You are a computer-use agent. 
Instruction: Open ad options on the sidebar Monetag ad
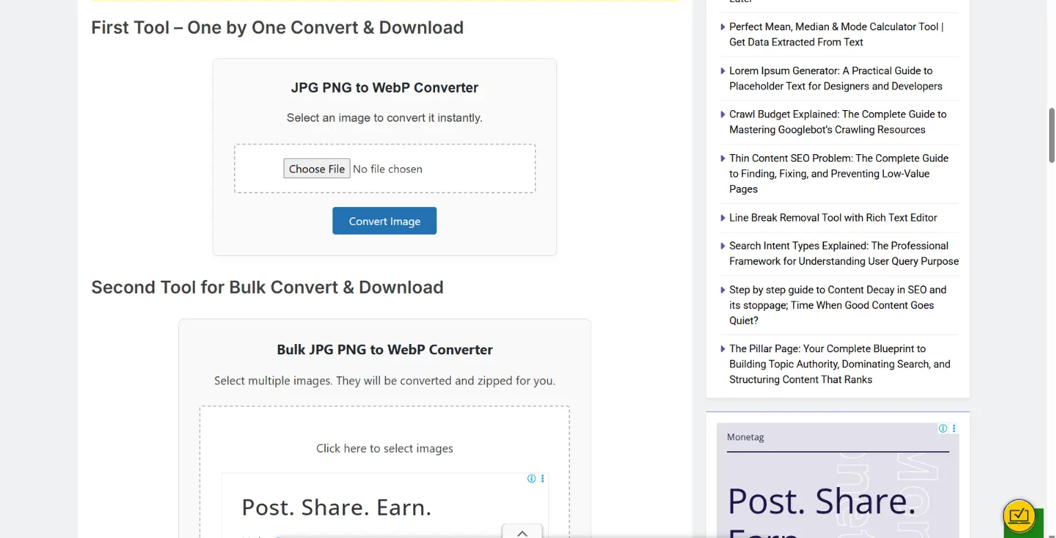(953, 429)
